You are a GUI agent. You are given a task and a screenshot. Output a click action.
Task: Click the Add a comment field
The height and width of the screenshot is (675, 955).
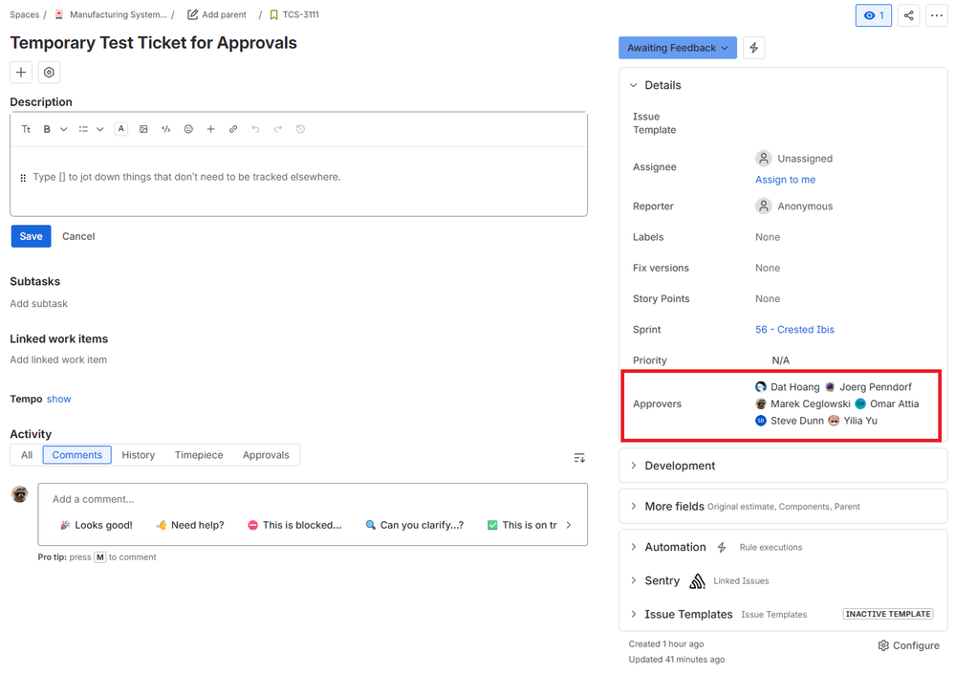tap(313, 499)
